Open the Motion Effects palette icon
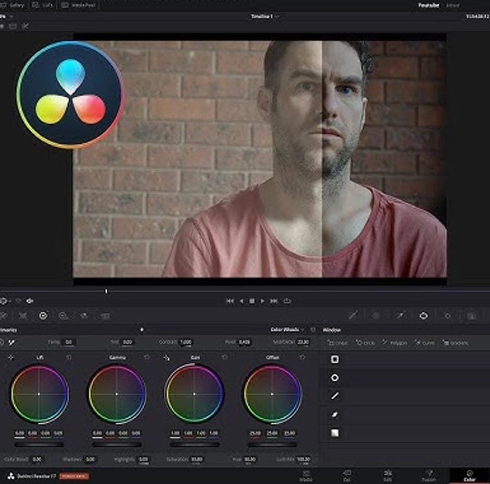Viewport: 490px width, 484px height. pyautogui.click(x=105, y=316)
